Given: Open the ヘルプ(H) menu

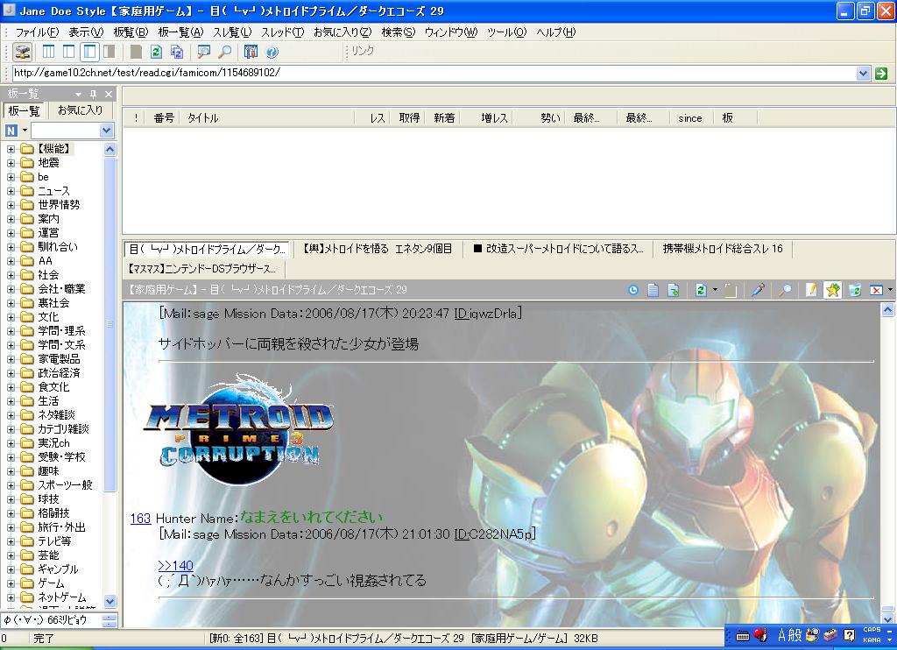Looking at the screenshot, I should tap(555, 32).
